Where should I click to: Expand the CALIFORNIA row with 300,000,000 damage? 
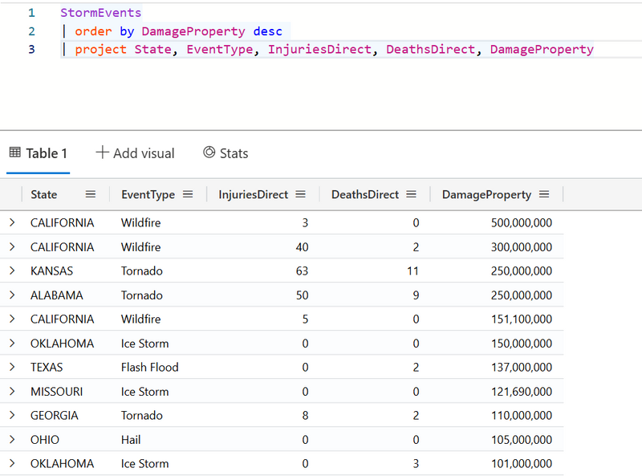coord(12,246)
